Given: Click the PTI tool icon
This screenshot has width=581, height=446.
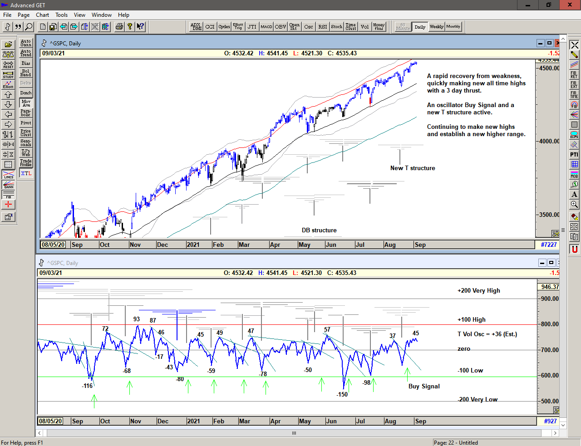Looking at the screenshot, I should tap(574, 155).
